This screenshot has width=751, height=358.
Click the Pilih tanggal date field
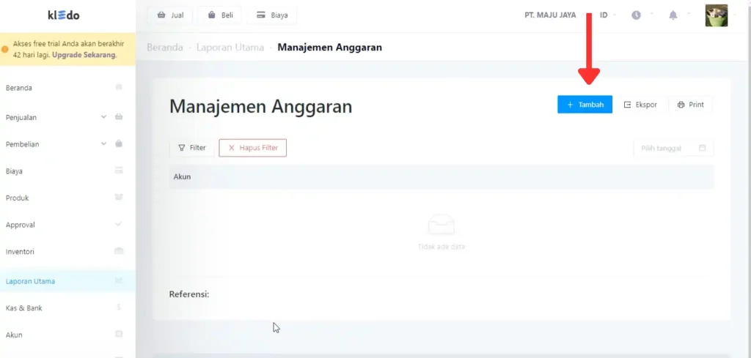673,148
